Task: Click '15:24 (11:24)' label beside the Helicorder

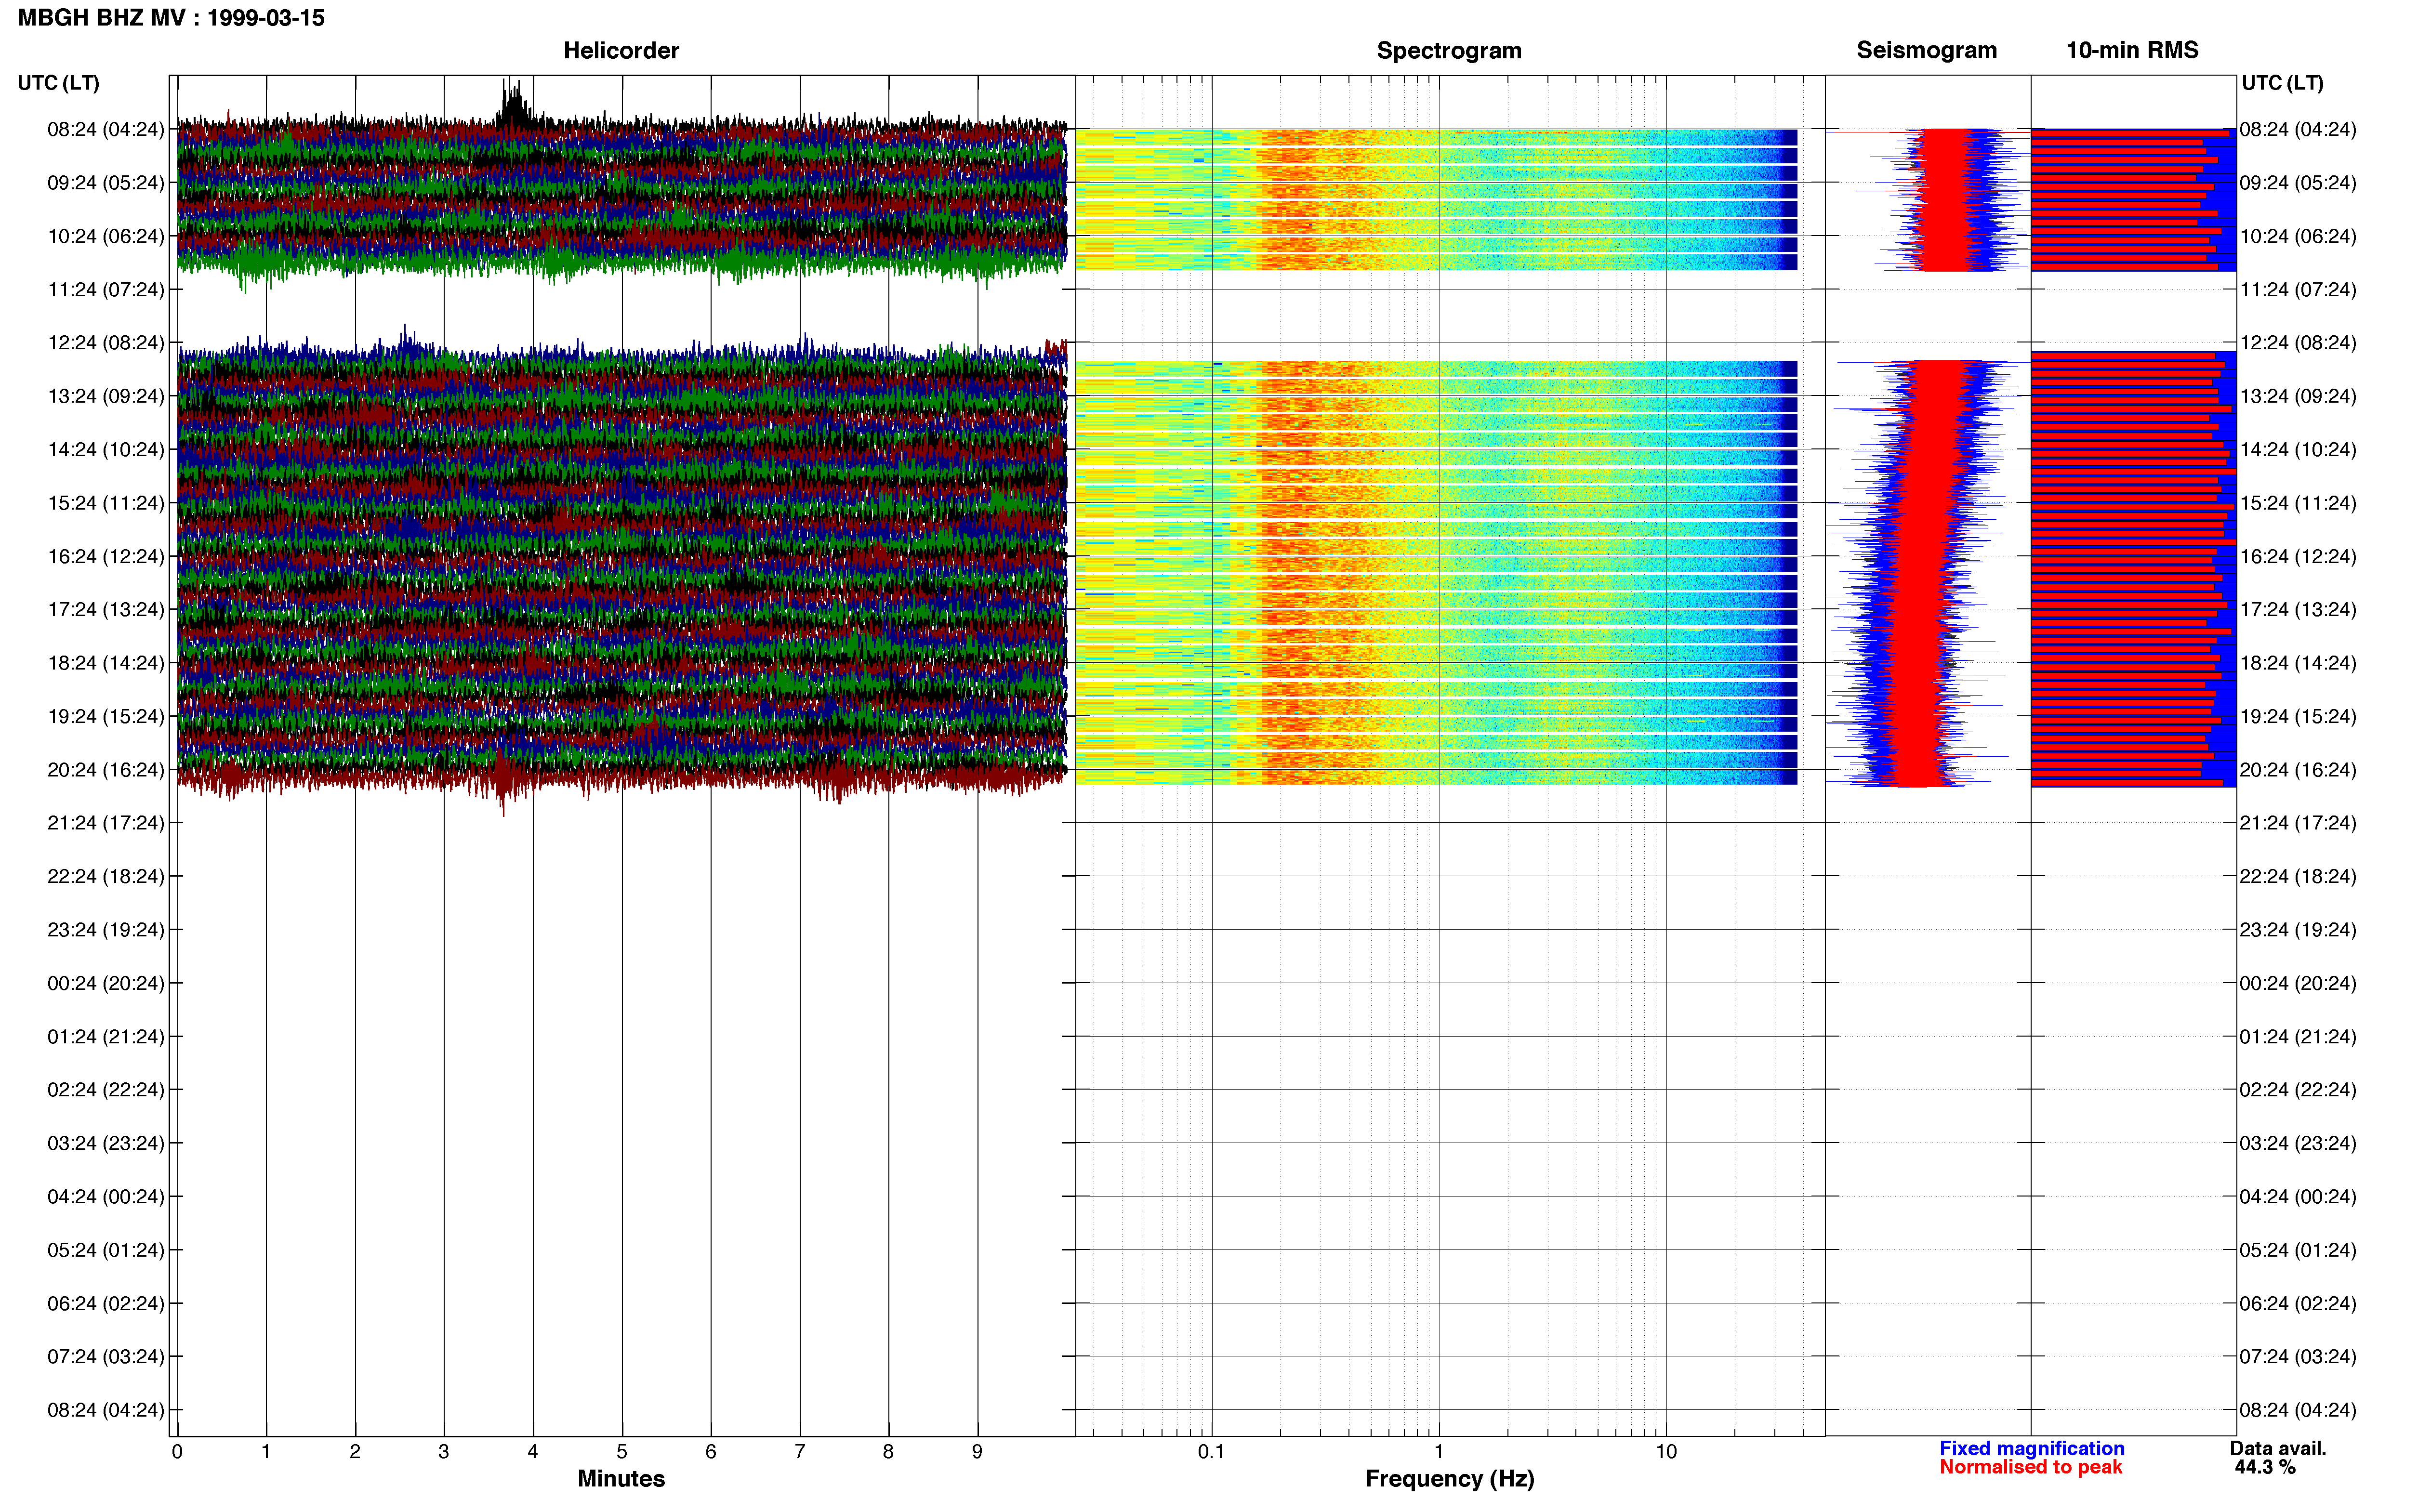Action: point(106,503)
